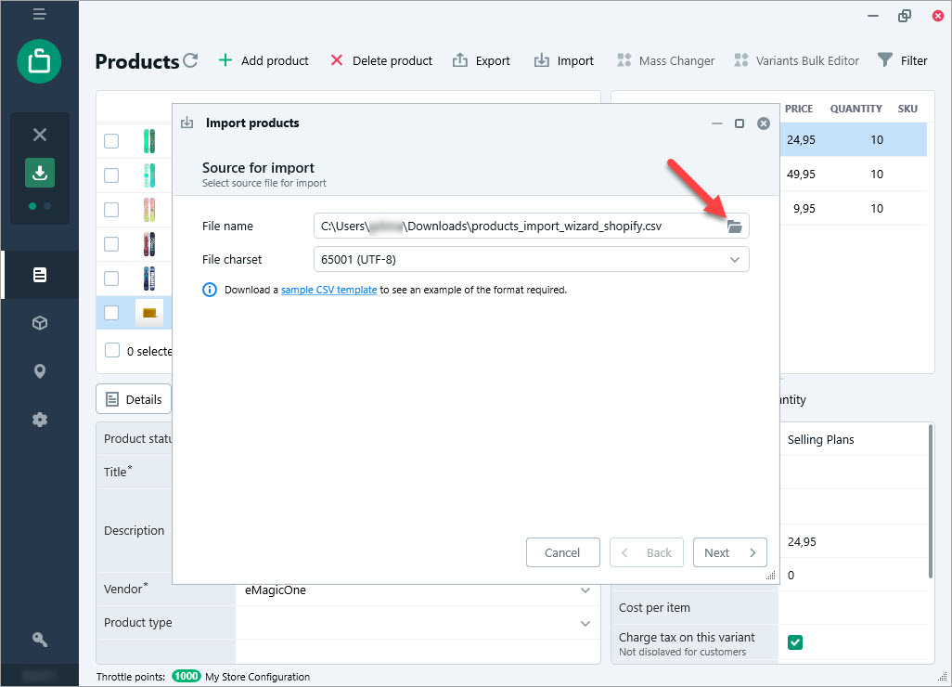Tick the highlighted sixth product row checkbox
The width and height of the screenshot is (952, 687).
click(111, 313)
